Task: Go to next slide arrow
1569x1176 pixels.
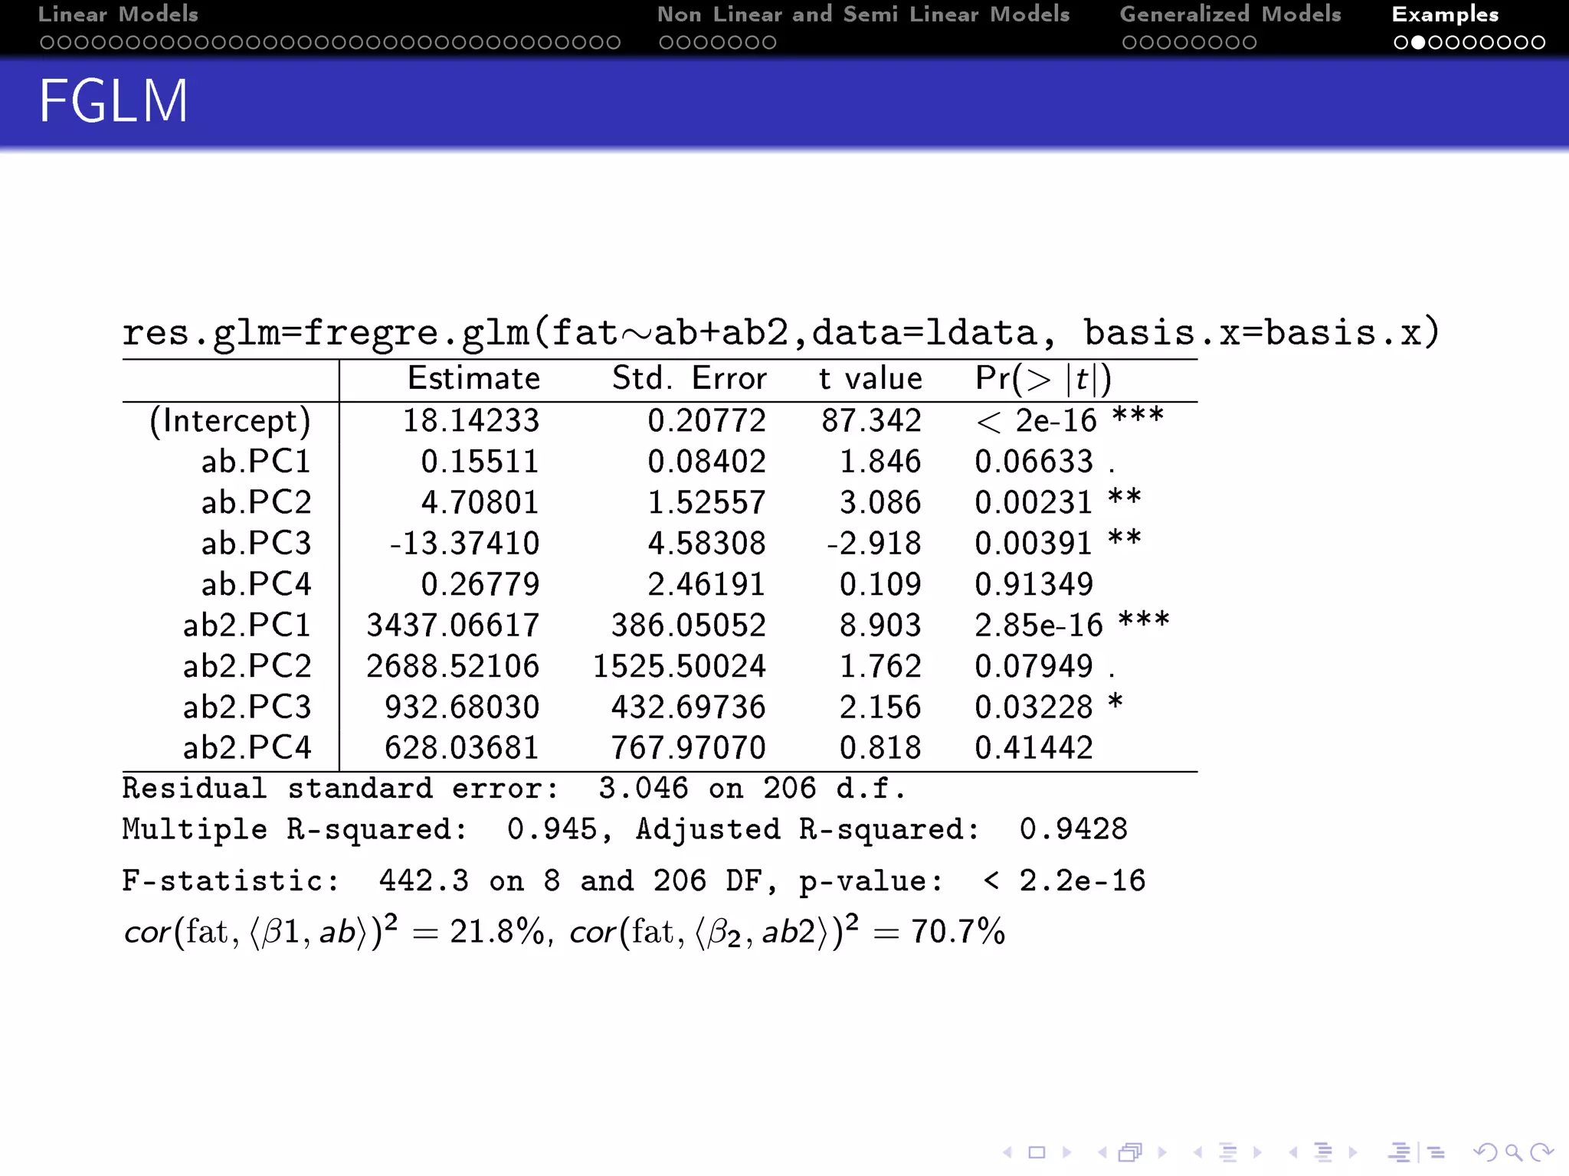Action: (x=1066, y=1152)
